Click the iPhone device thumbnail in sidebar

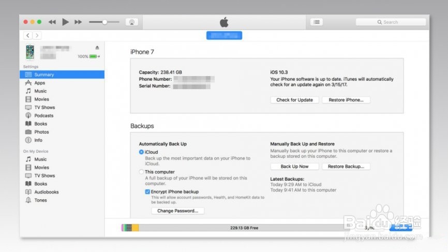pos(29,52)
